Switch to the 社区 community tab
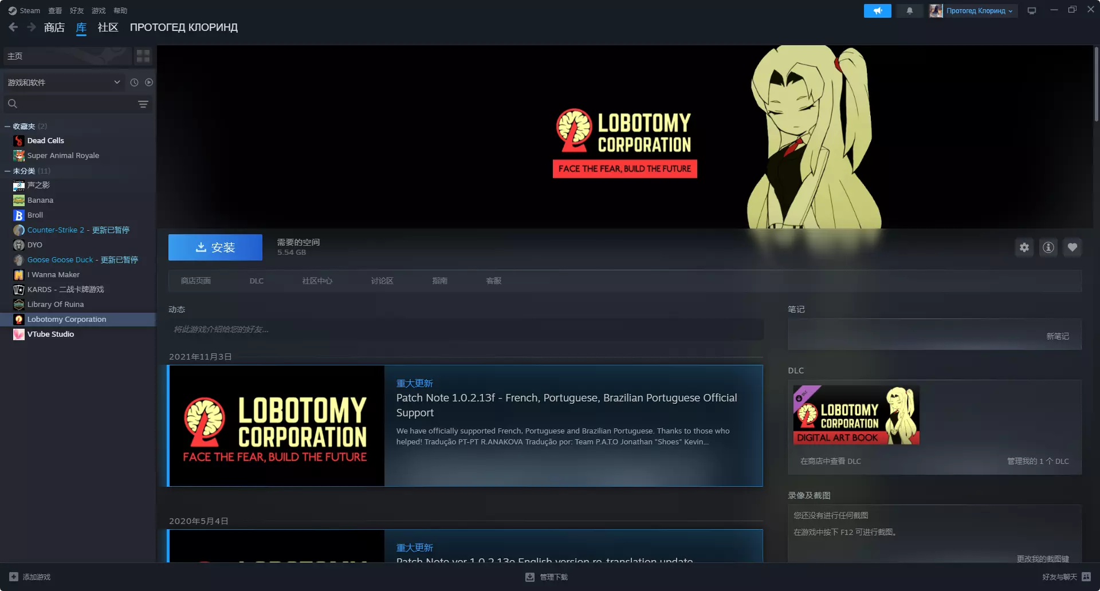 (108, 27)
